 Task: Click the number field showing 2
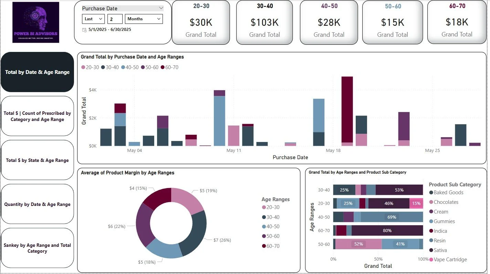[x=115, y=19]
